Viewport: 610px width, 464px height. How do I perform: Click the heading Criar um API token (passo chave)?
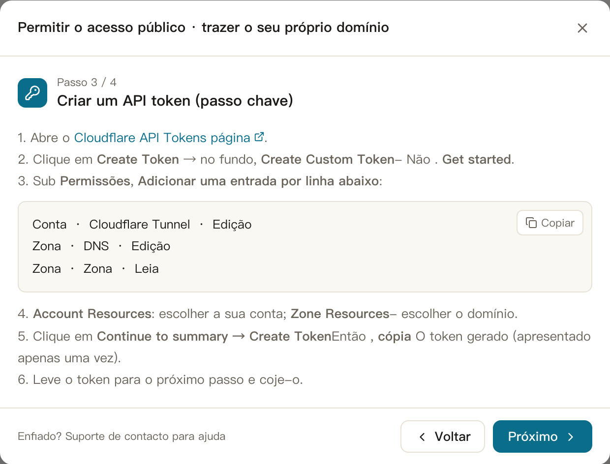175,101
